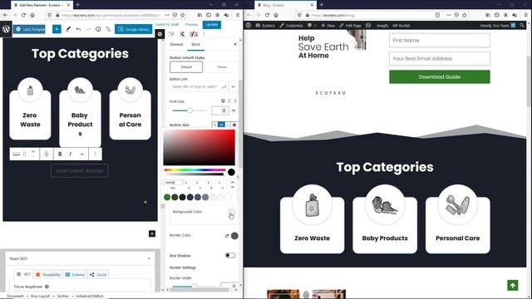Open the block list view outline icon
532x299 pixels.
(108, 30)
